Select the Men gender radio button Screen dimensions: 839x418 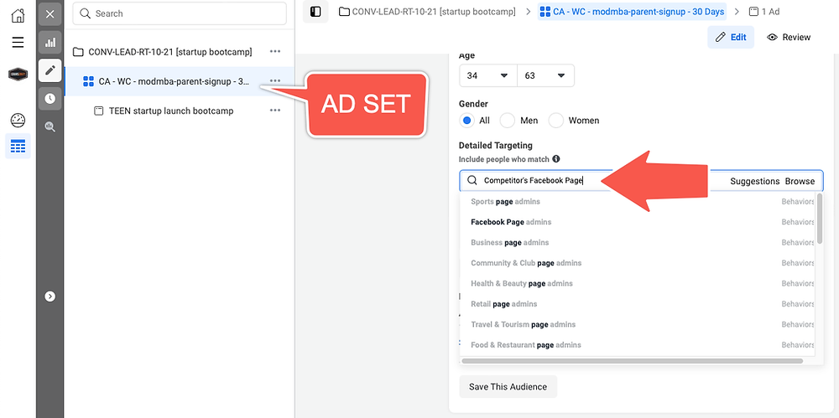click(x=508, y=121)
